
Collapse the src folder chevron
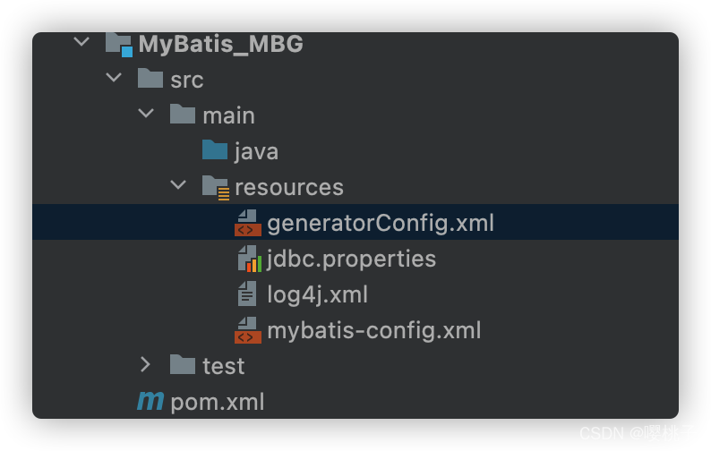(114, 79)
